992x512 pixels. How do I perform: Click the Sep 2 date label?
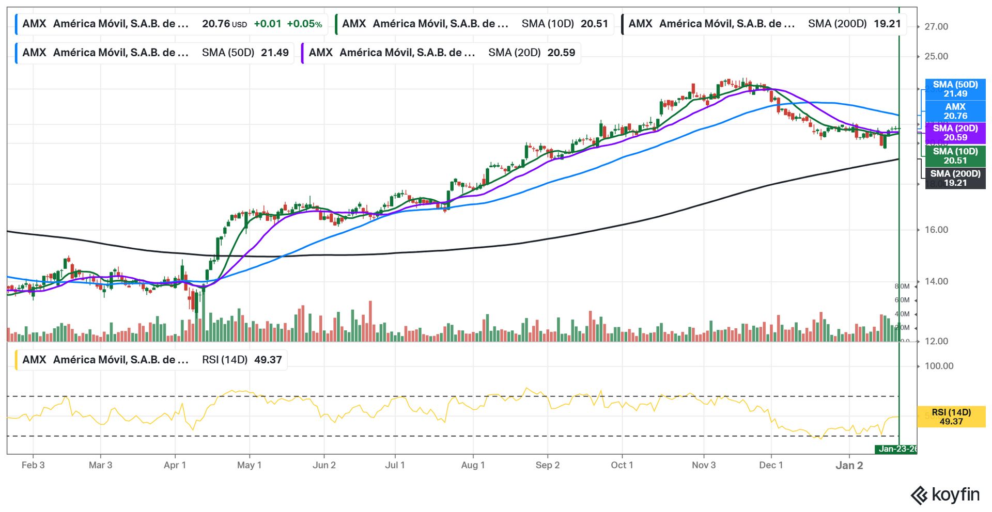pos(548,466)
